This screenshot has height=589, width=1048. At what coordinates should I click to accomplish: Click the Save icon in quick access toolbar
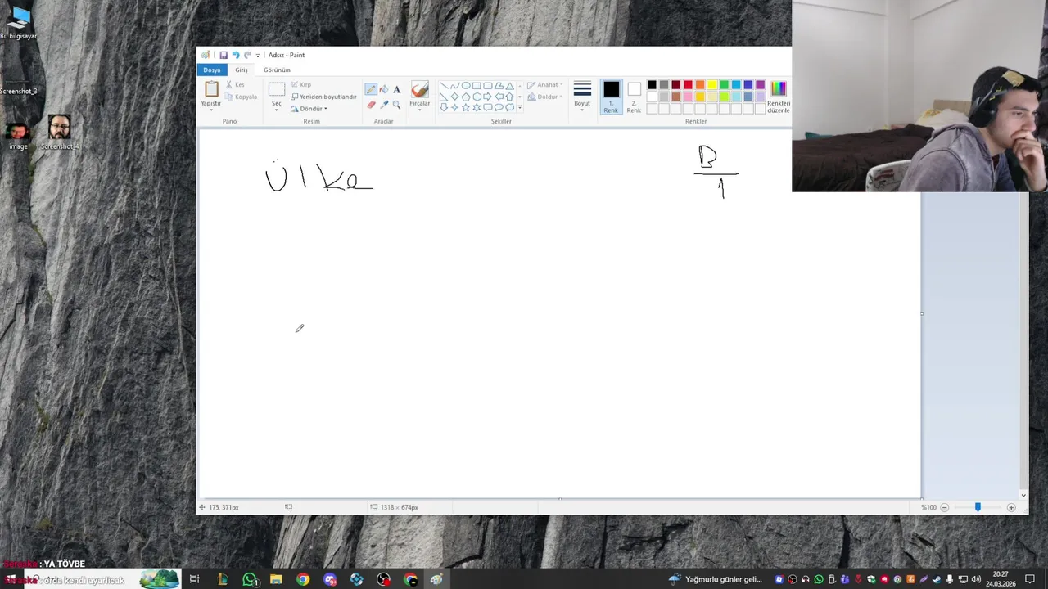(x=224, y=55)
